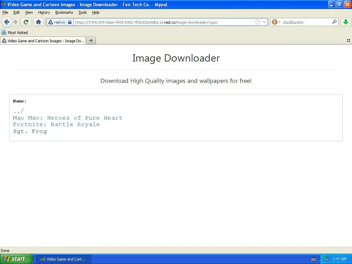Open the Sgt. Frog link
Viewport: 352px width, 264px height.
pyautogui.click(x=30, y=131)
